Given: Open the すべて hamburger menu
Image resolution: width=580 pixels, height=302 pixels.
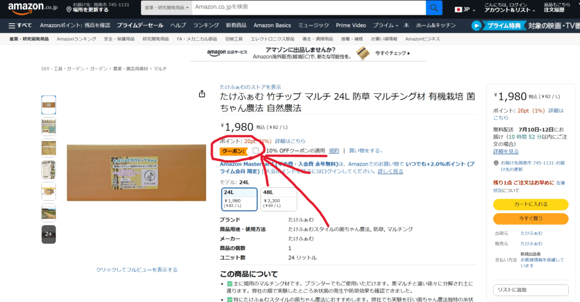Looking at the screenshot, I should point(20,25).
